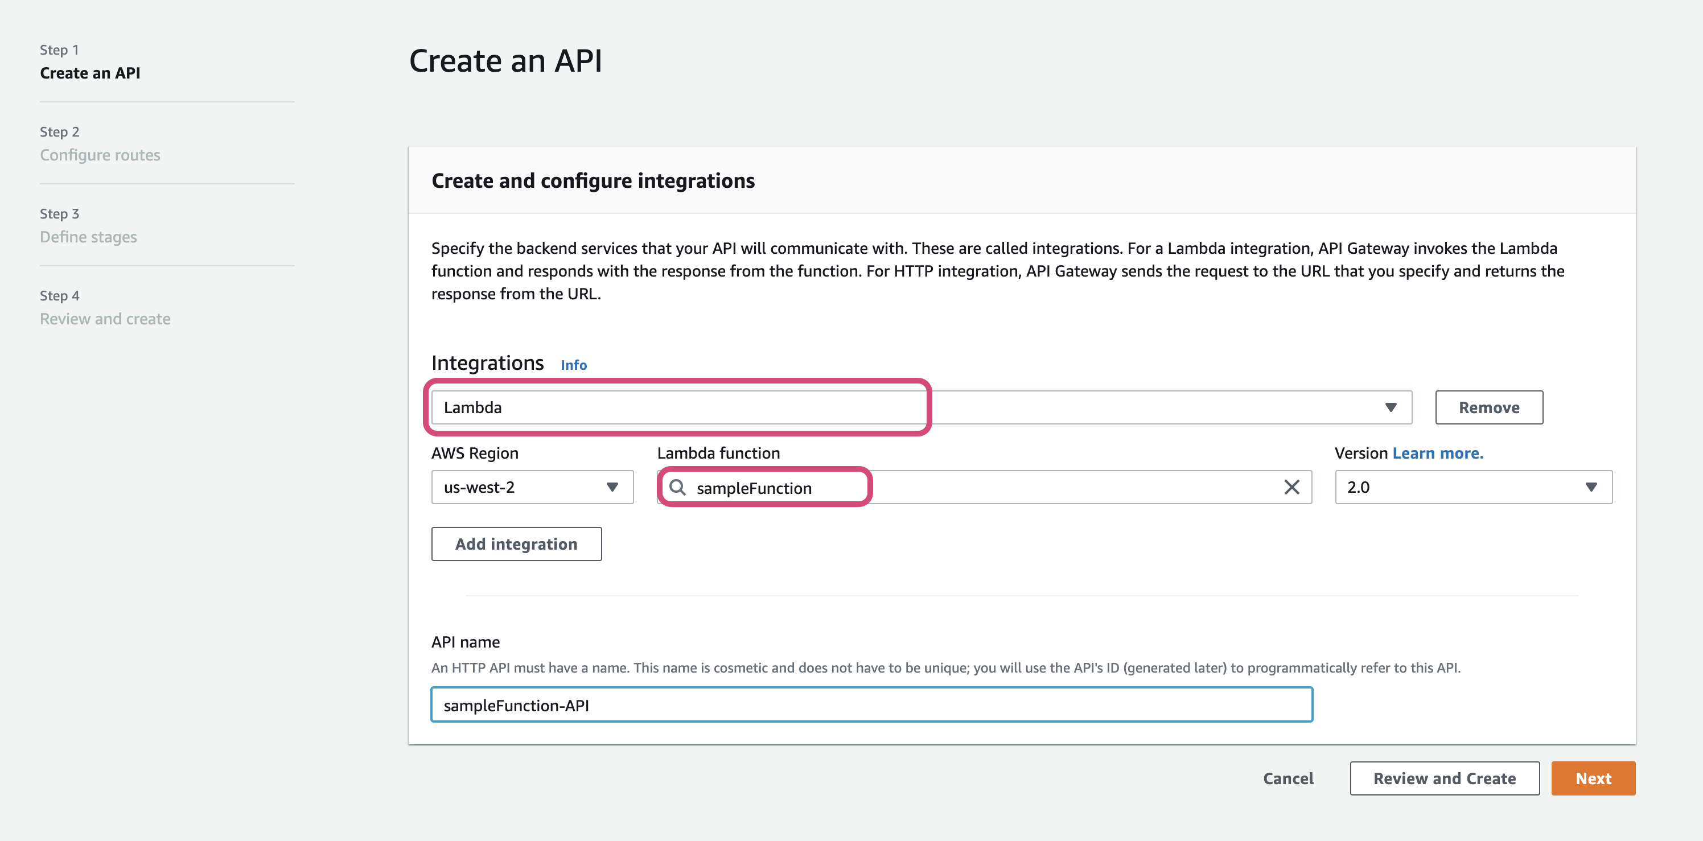Click the API name input field
This screenshot has height=841, width=1703.
pos(871,705)
